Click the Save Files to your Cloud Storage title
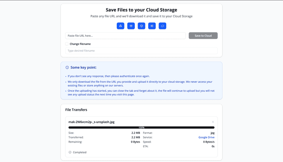Image resolution: width=283 pixels, height=162 pixels. pos(141,10)
